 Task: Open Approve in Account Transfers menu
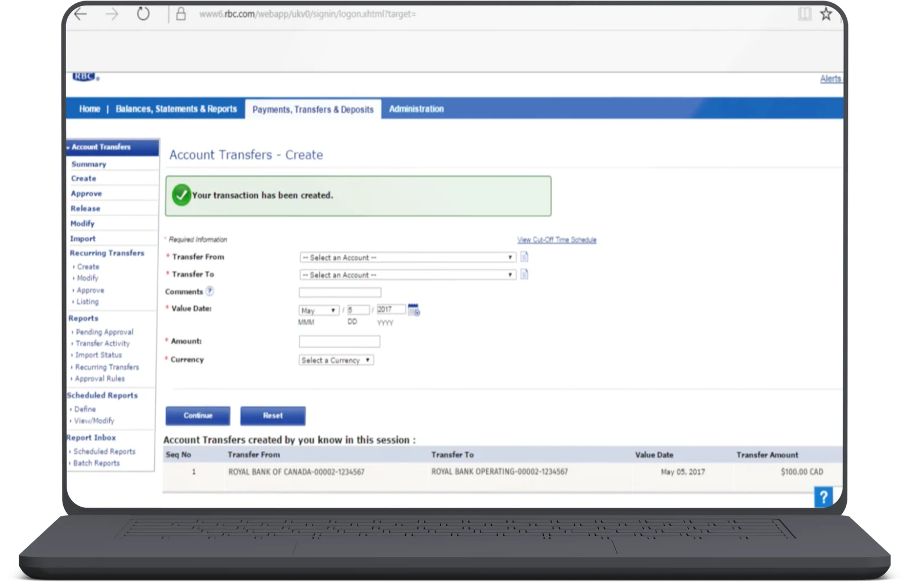point(86,194)
